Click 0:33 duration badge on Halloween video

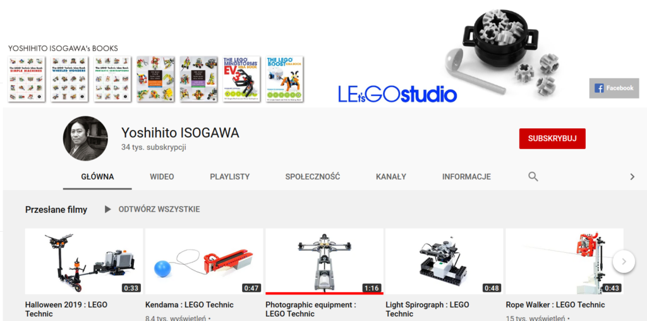(x=131, y=288)
